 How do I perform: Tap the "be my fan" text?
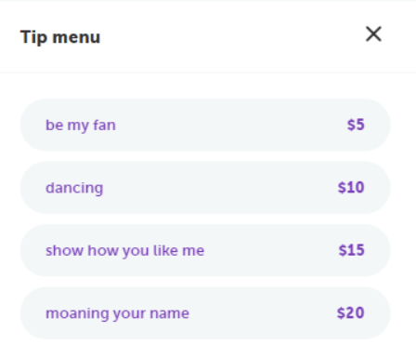click(81, 126)
